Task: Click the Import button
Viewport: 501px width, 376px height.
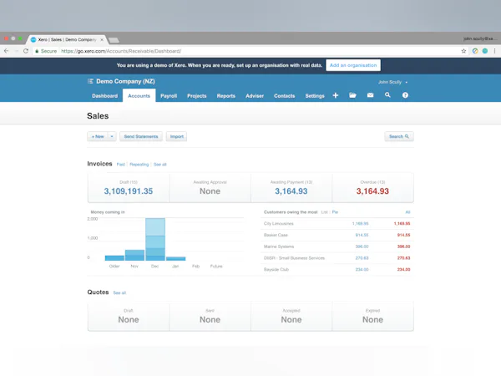Action: click(x=177, y=136)
